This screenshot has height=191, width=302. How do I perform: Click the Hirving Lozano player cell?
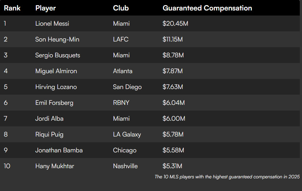coord(56,87)
